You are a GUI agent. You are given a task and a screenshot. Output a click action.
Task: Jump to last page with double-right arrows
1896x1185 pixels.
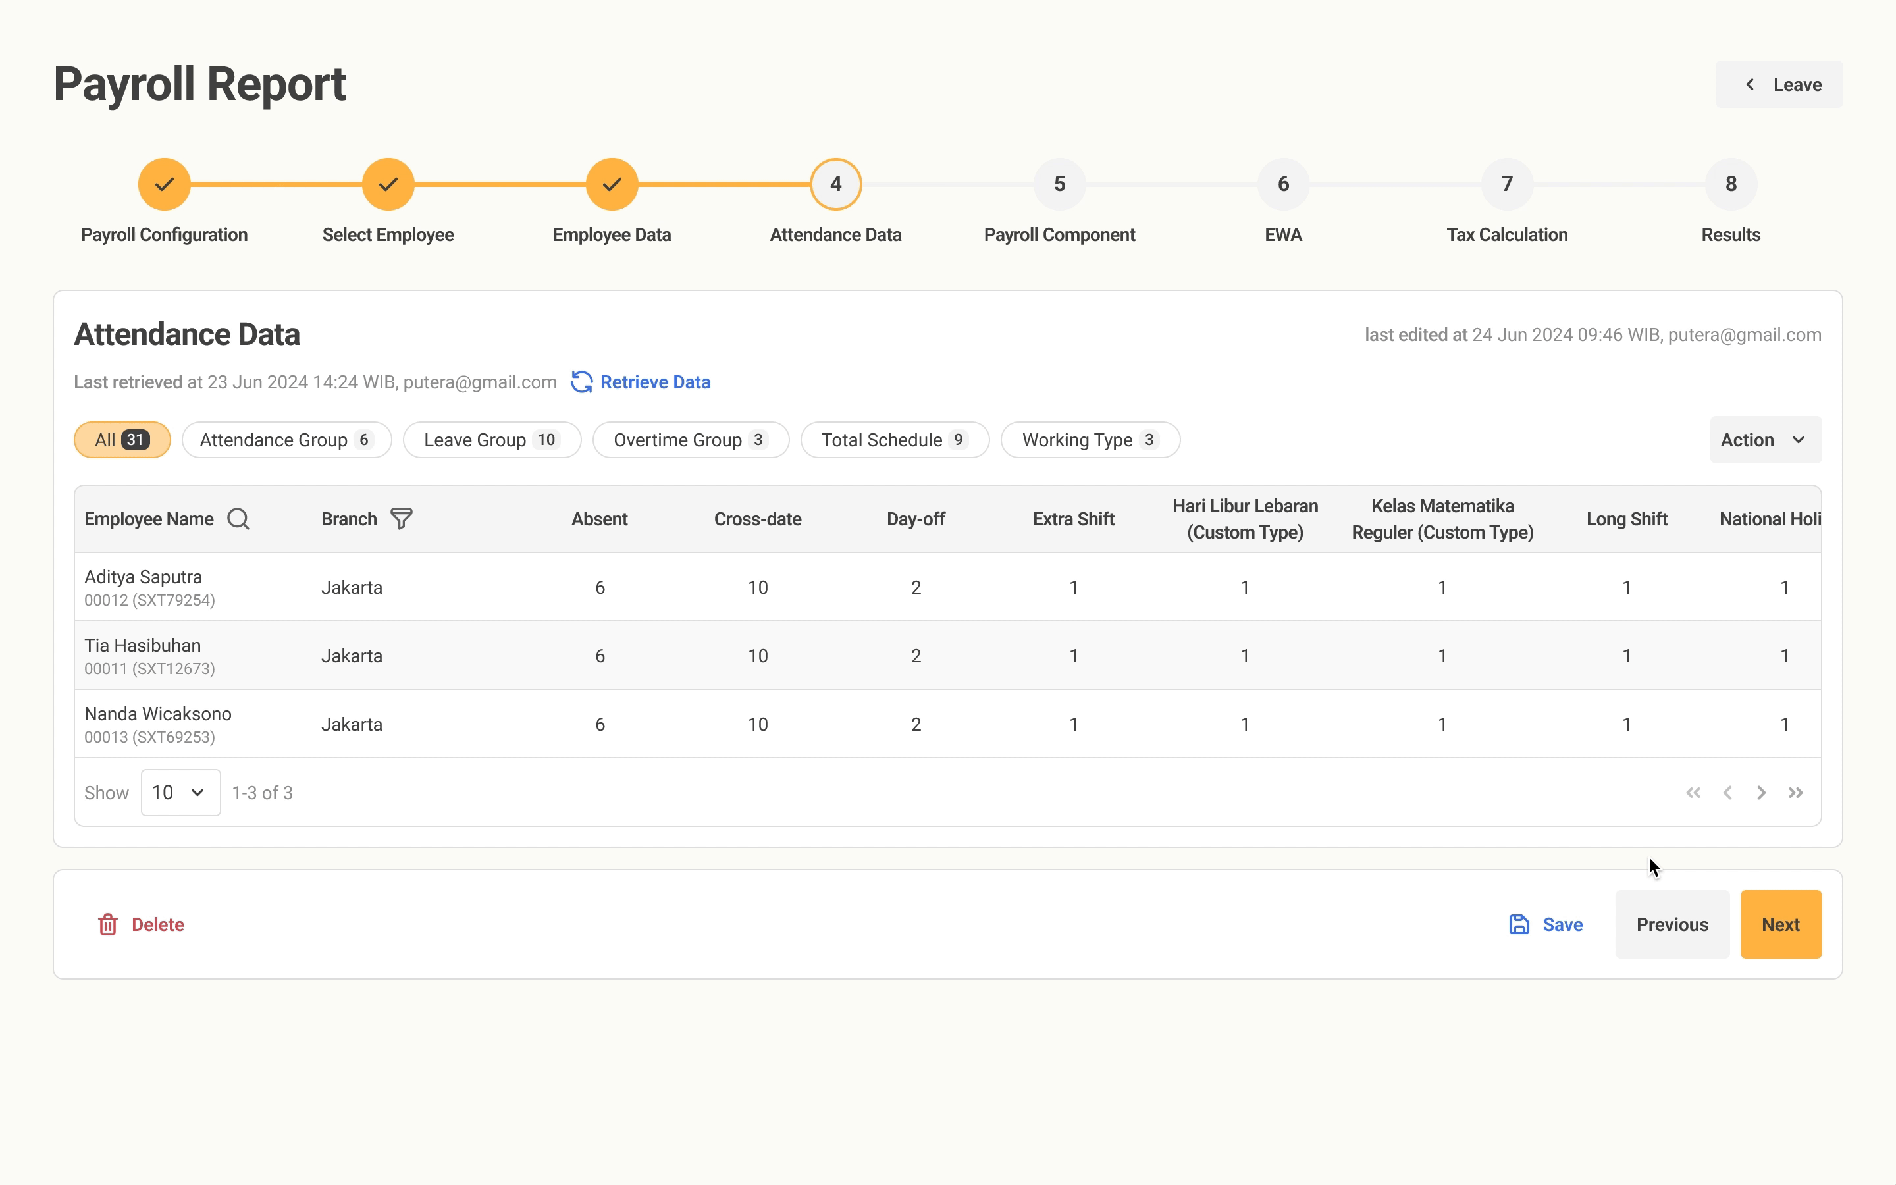[1796, 793]
